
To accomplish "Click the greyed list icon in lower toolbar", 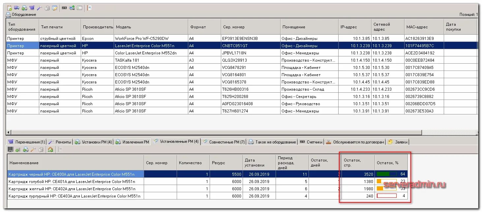I will coord(60,150).
